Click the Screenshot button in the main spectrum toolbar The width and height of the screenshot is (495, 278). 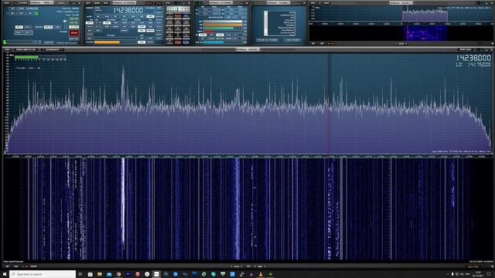click(x=53, y=49)
